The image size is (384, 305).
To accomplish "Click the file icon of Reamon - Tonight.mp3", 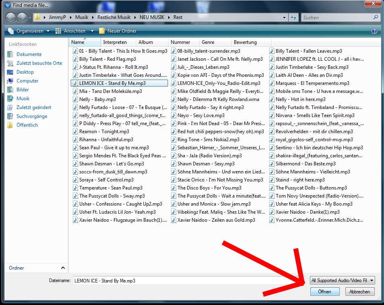I will click(75, 132).
